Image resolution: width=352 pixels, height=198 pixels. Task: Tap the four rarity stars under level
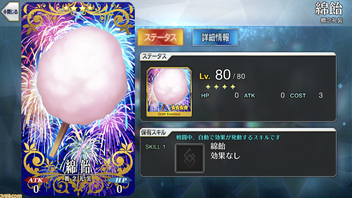tap(221, 87)
